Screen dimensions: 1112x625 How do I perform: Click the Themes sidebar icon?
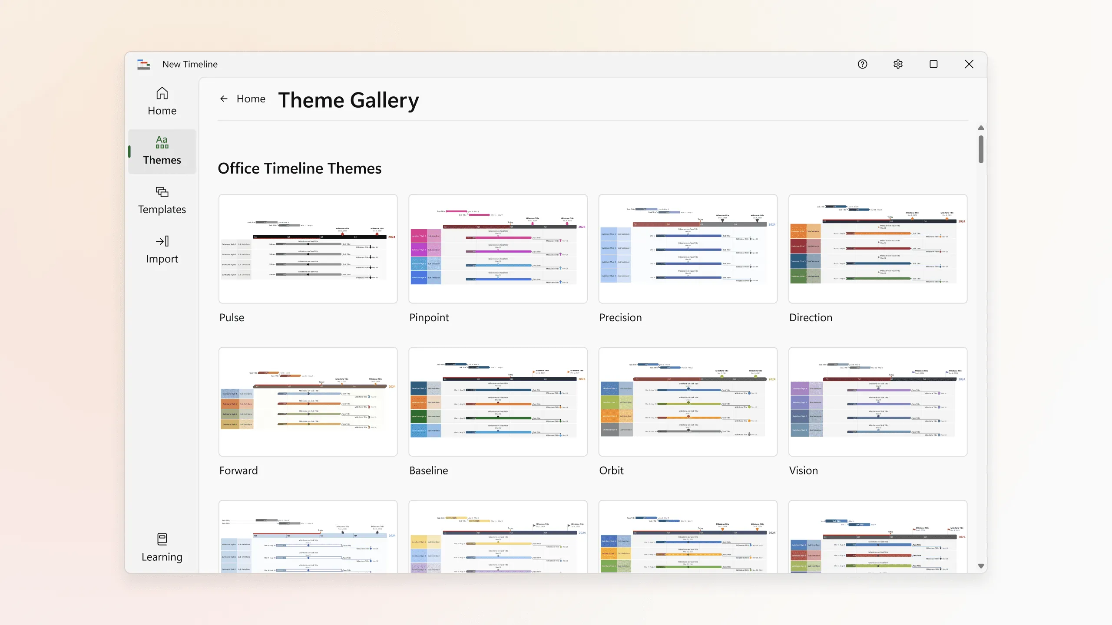pos(162,142)
